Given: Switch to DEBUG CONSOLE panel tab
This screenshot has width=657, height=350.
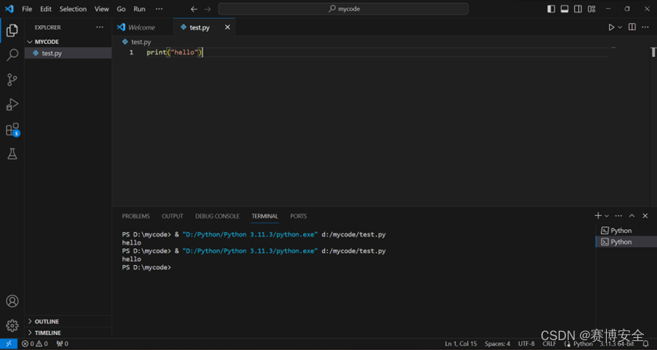Looking at the screenshot, I should [x=217, y=216].
